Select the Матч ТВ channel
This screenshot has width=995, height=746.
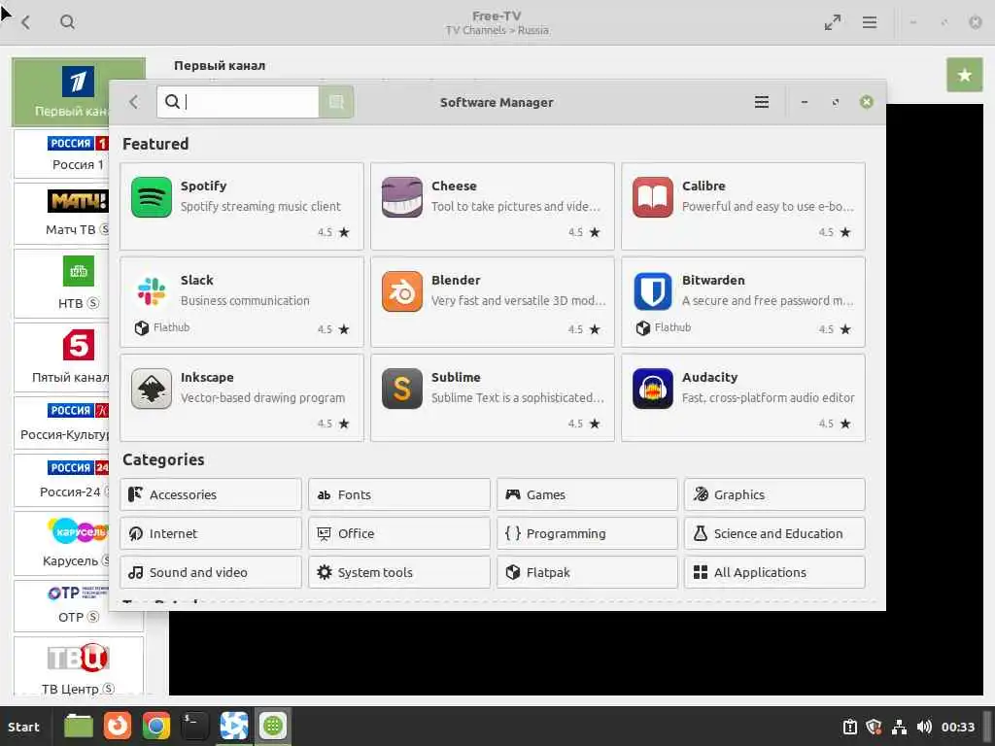(x=61, y=214)
